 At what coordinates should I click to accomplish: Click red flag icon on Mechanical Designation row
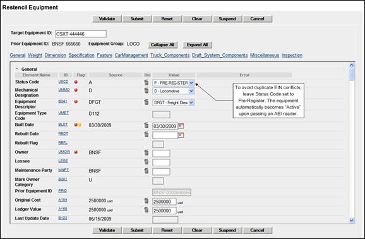pyautogui.click(x=76, y=90)
